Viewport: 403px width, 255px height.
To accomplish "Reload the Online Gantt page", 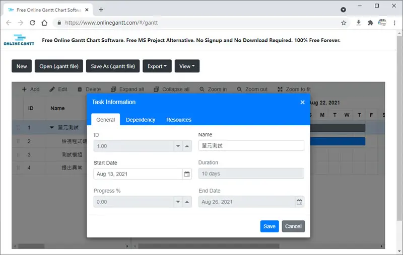I will 32,23.
